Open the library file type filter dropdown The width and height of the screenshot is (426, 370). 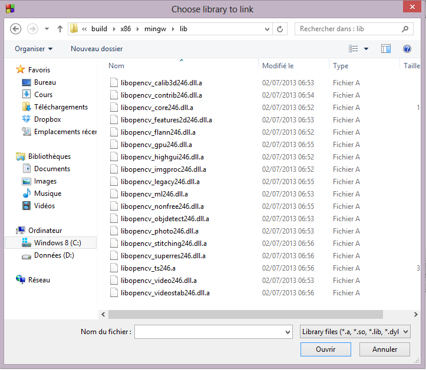(x=355, y=332)
